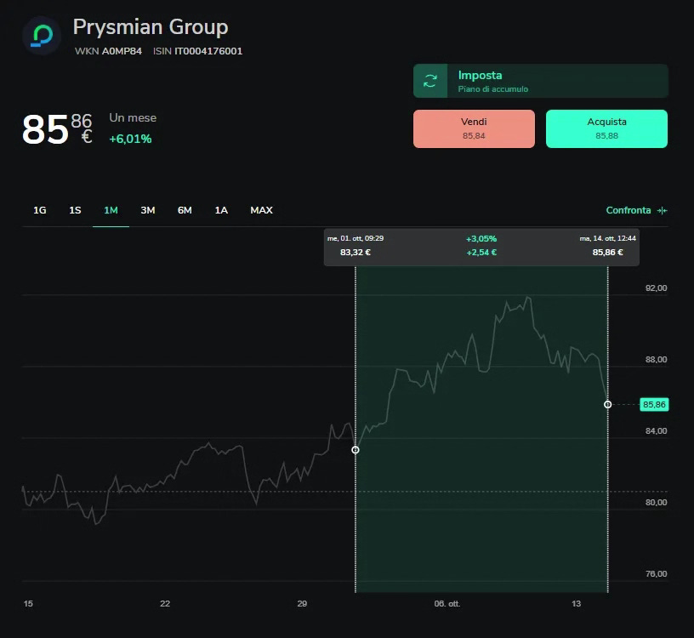Image resolution: width=694 pixels, height=638 pixels.
Task: Click the 22 date axis label
Action: point(165,604)
